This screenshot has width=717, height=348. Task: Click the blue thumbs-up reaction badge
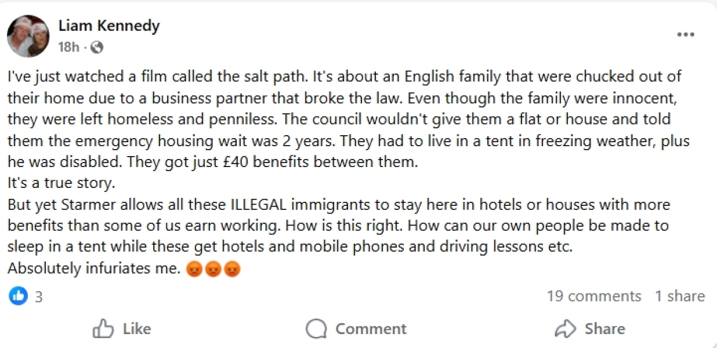19,296
